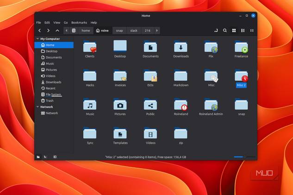The image size is (293, 195).
Task: Select the Music folder in the file grid
Action: point(90,107)
